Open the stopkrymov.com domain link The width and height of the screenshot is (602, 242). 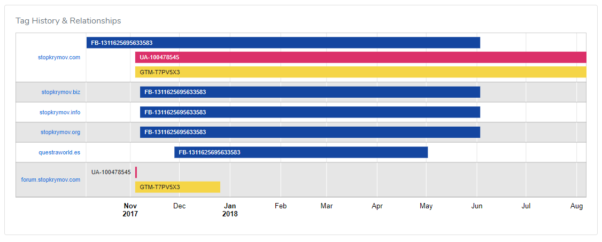pos(59,58)
